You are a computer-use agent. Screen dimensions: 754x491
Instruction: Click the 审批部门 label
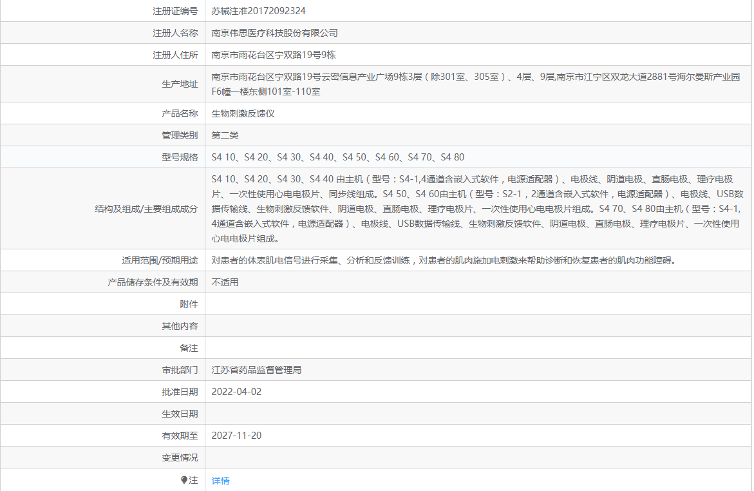tap(180, 370)
